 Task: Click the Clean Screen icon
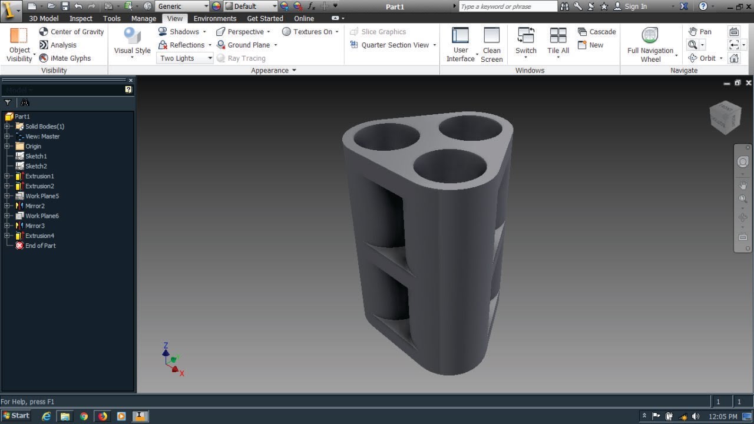pos(491,35)
